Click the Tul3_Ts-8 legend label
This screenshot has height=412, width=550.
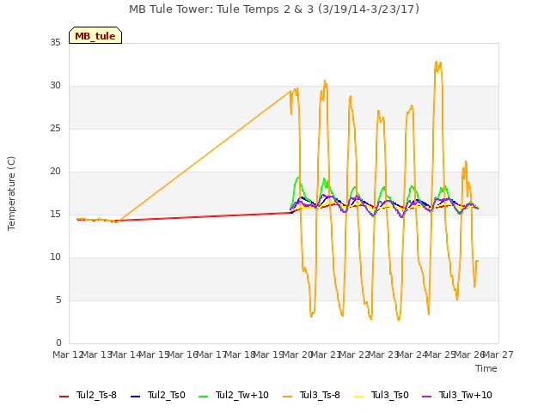click(320, 395)
